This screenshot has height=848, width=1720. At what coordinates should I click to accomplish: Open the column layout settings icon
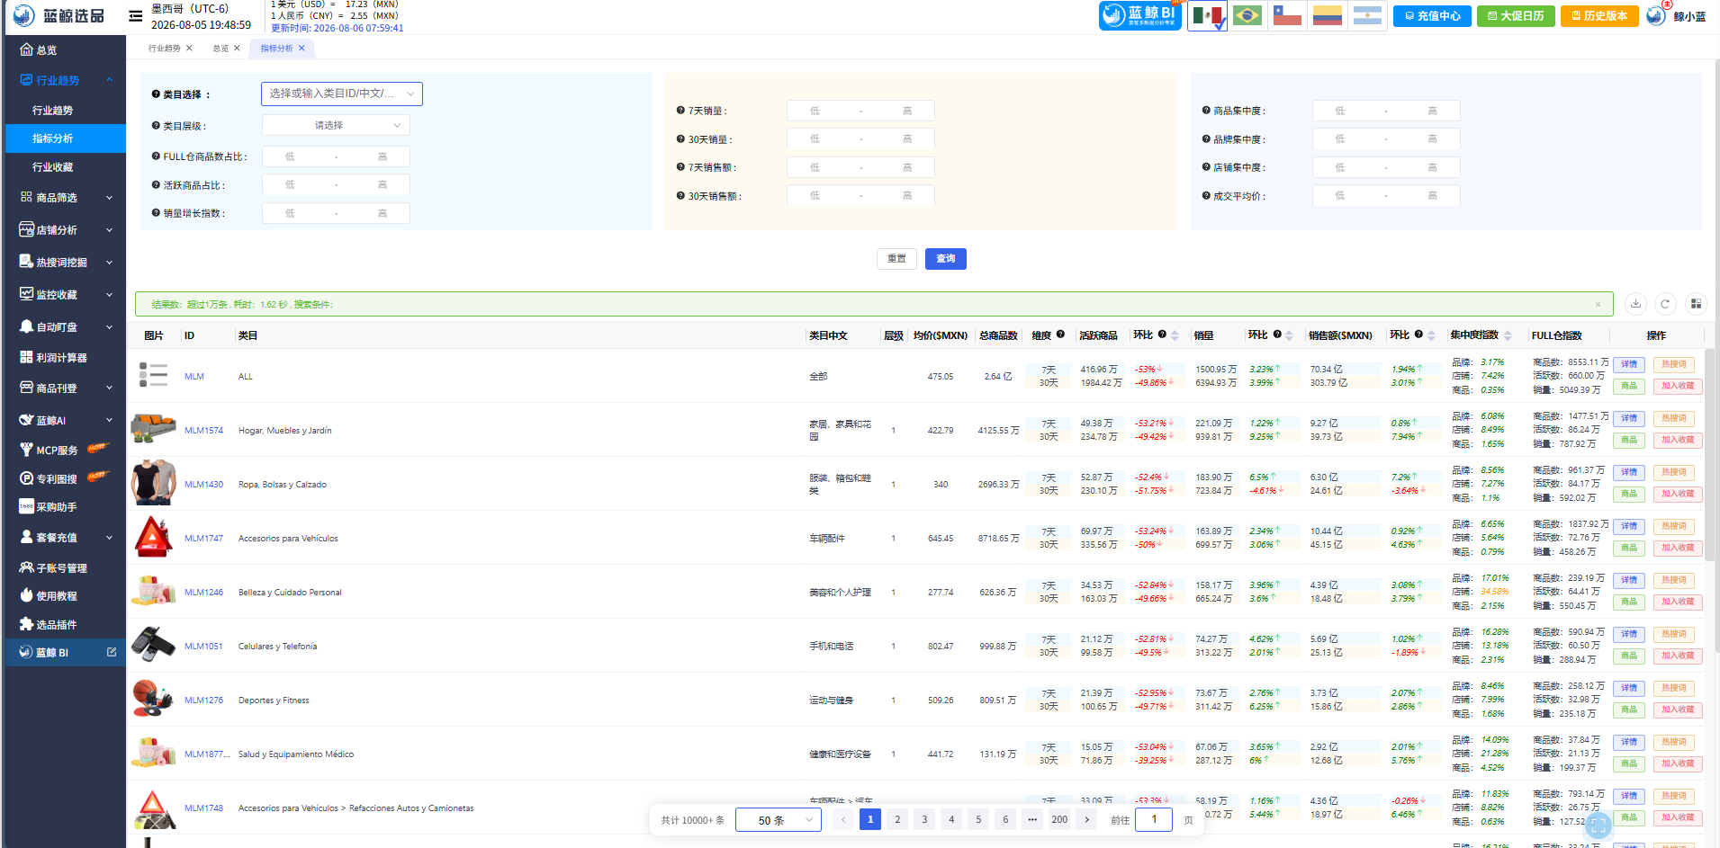[1696, 304]
